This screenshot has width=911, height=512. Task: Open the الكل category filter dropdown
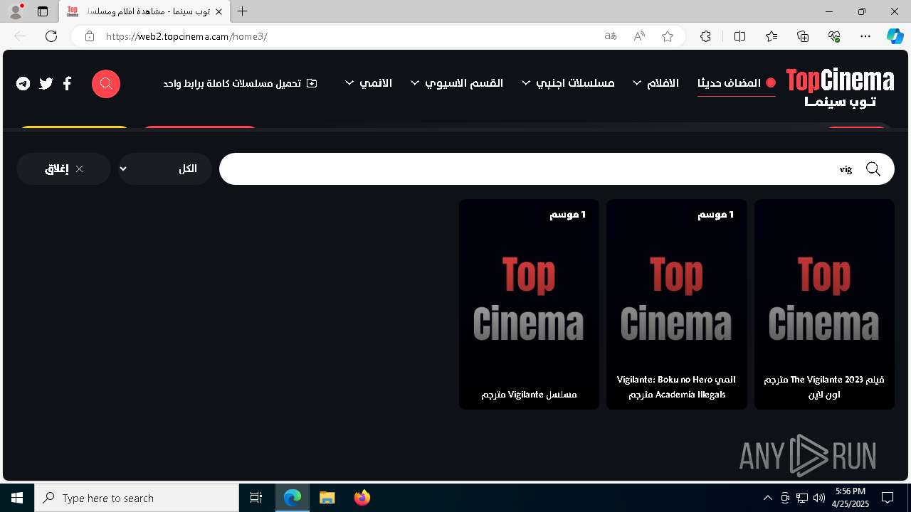pyautogui.click(x=165, y=169)
